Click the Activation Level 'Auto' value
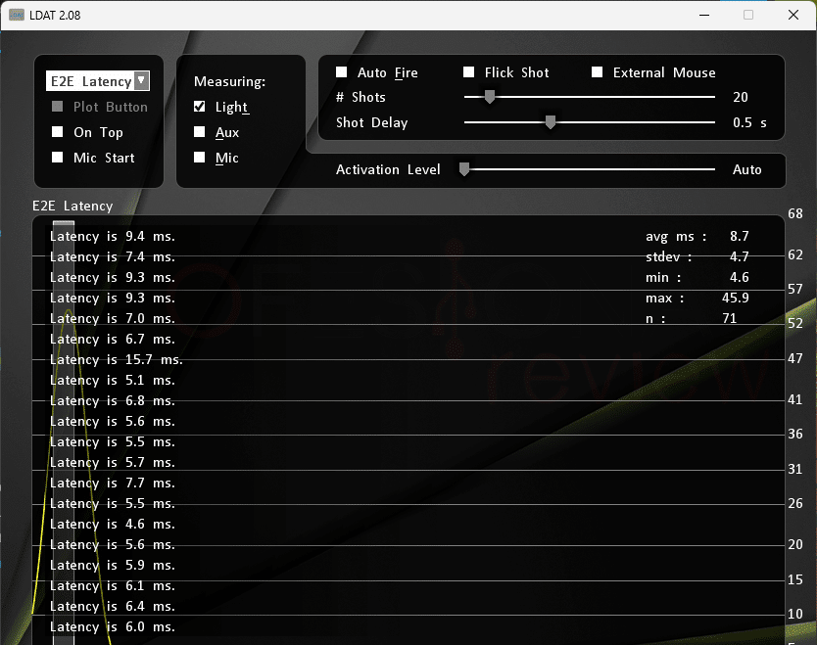817x645 pixels. [x=747, y=169]
